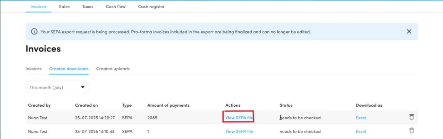Click Nuno Test in the 14:20:27 row
The height and width of the screenshot is (139, 443).
[38, 118]
